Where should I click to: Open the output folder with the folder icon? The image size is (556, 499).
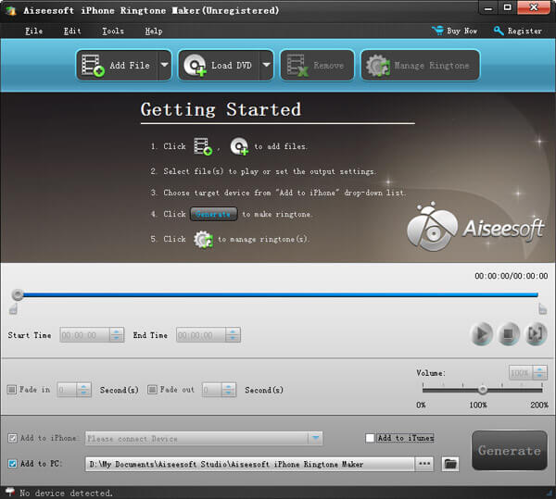click(x=450, y=464)
